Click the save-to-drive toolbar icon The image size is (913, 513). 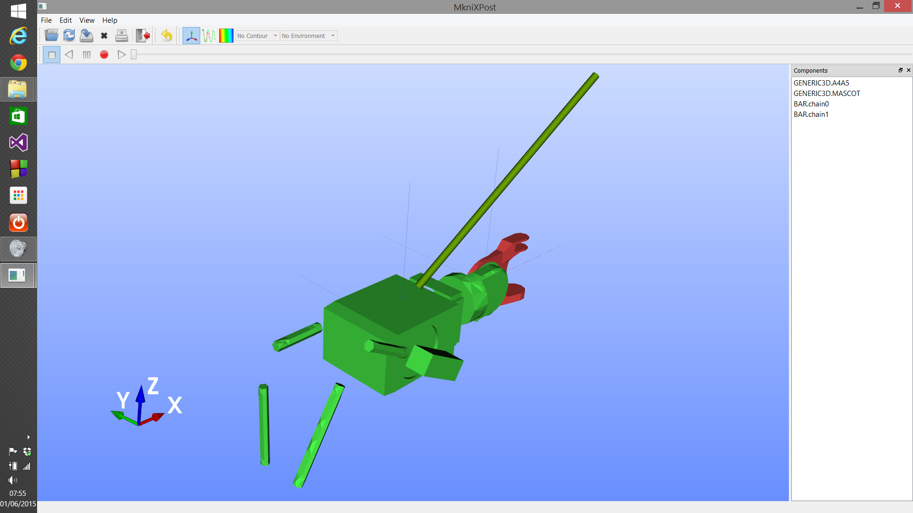point(87,36)
